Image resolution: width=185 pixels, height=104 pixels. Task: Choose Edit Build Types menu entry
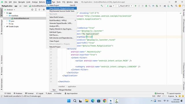62,32
